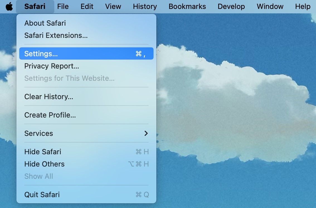Open the Window menu
316x208 pixels.
(x=270, y=6)
